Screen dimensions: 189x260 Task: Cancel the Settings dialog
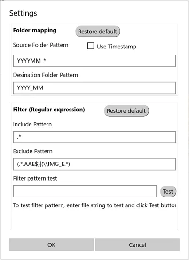point(137,244)
